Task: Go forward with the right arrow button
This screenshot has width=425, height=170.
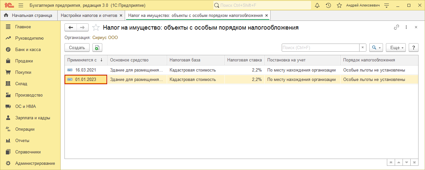Action: [82, 28]
